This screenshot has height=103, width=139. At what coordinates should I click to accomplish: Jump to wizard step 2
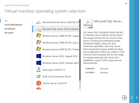(x=132, y=98)
